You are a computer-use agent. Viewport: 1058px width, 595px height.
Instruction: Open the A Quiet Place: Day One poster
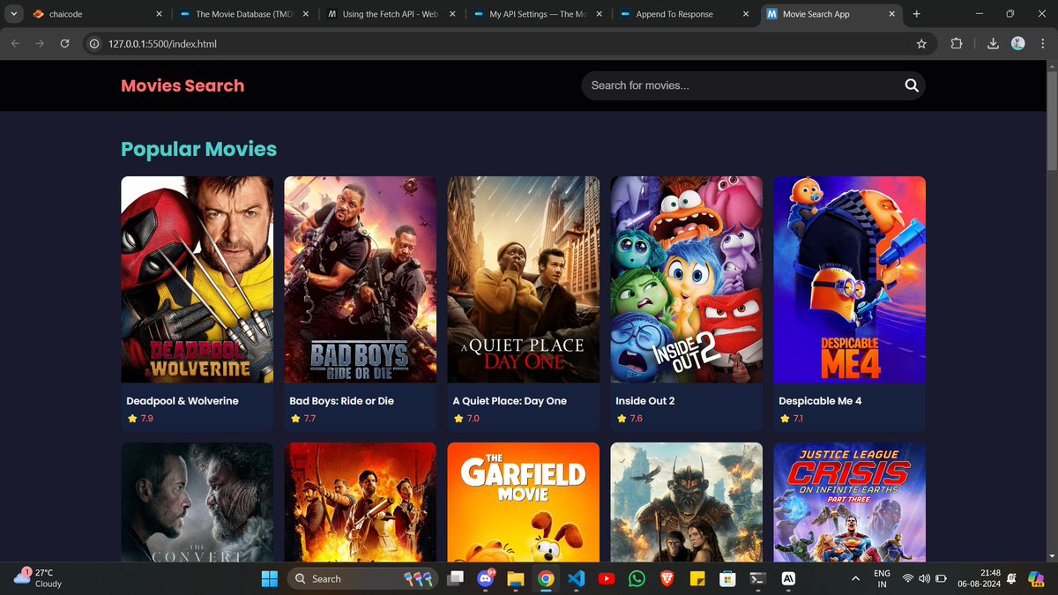click(524, 279)
